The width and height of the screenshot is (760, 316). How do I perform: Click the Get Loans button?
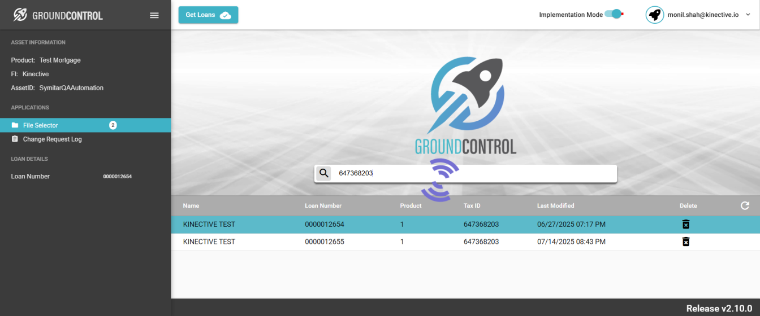[x=208, y=15]
